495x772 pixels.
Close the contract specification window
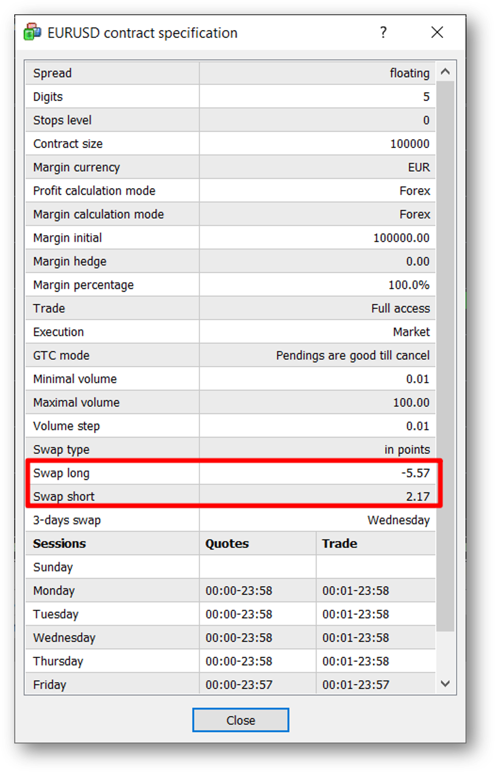[437, 32]
